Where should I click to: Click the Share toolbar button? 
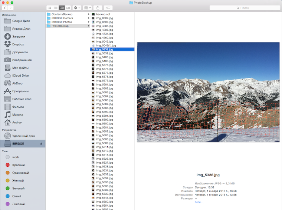(98, 7)
